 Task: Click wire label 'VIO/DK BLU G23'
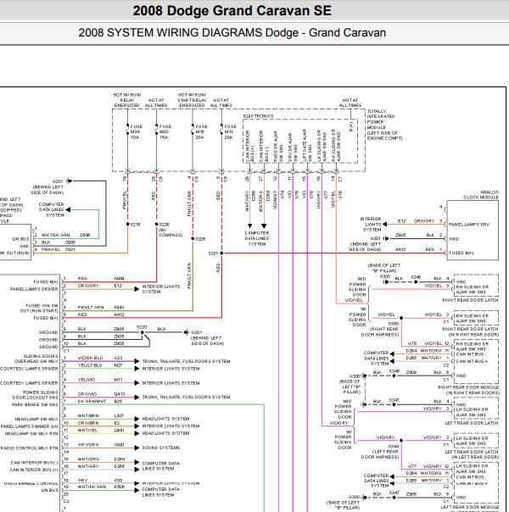[x=100, y=358]
